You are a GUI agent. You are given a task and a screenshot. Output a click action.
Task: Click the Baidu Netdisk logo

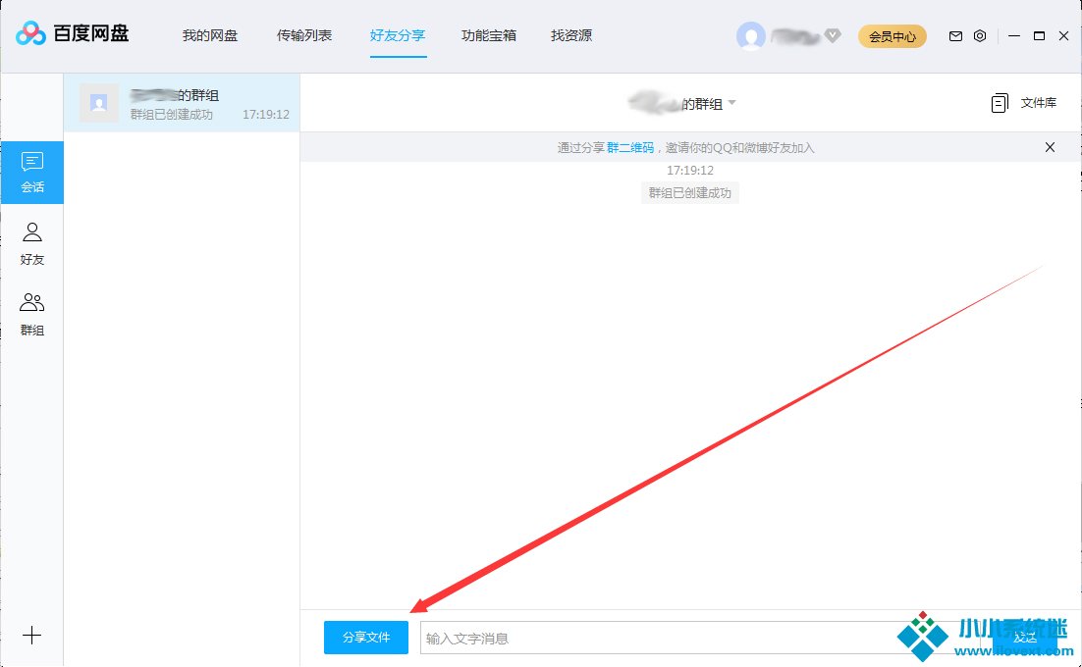coord(72,35)
